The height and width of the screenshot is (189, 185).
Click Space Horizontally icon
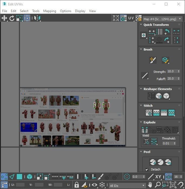point(176,32)
